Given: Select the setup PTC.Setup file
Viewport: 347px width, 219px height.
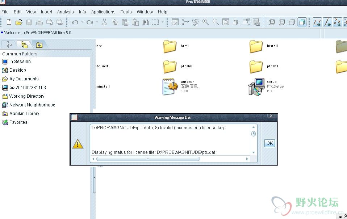Looking at the screenshot, I should click(266, 87).
